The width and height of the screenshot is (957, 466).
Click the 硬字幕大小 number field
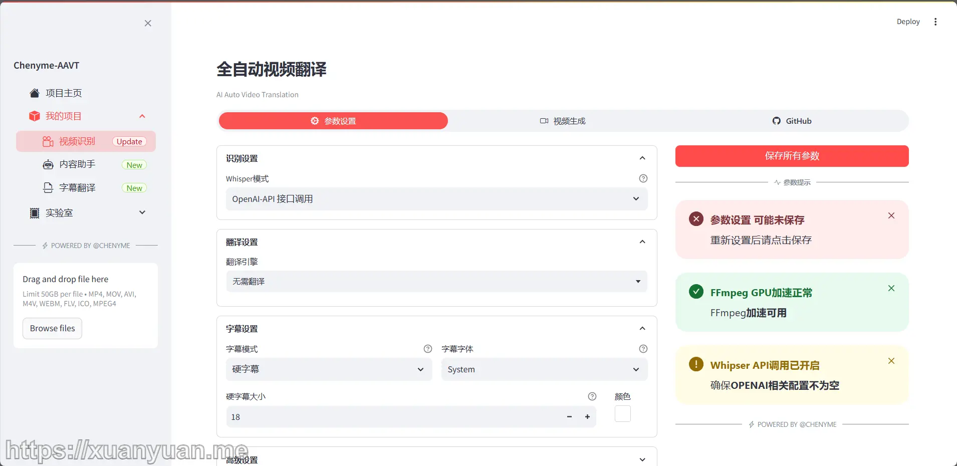(393, 417)
